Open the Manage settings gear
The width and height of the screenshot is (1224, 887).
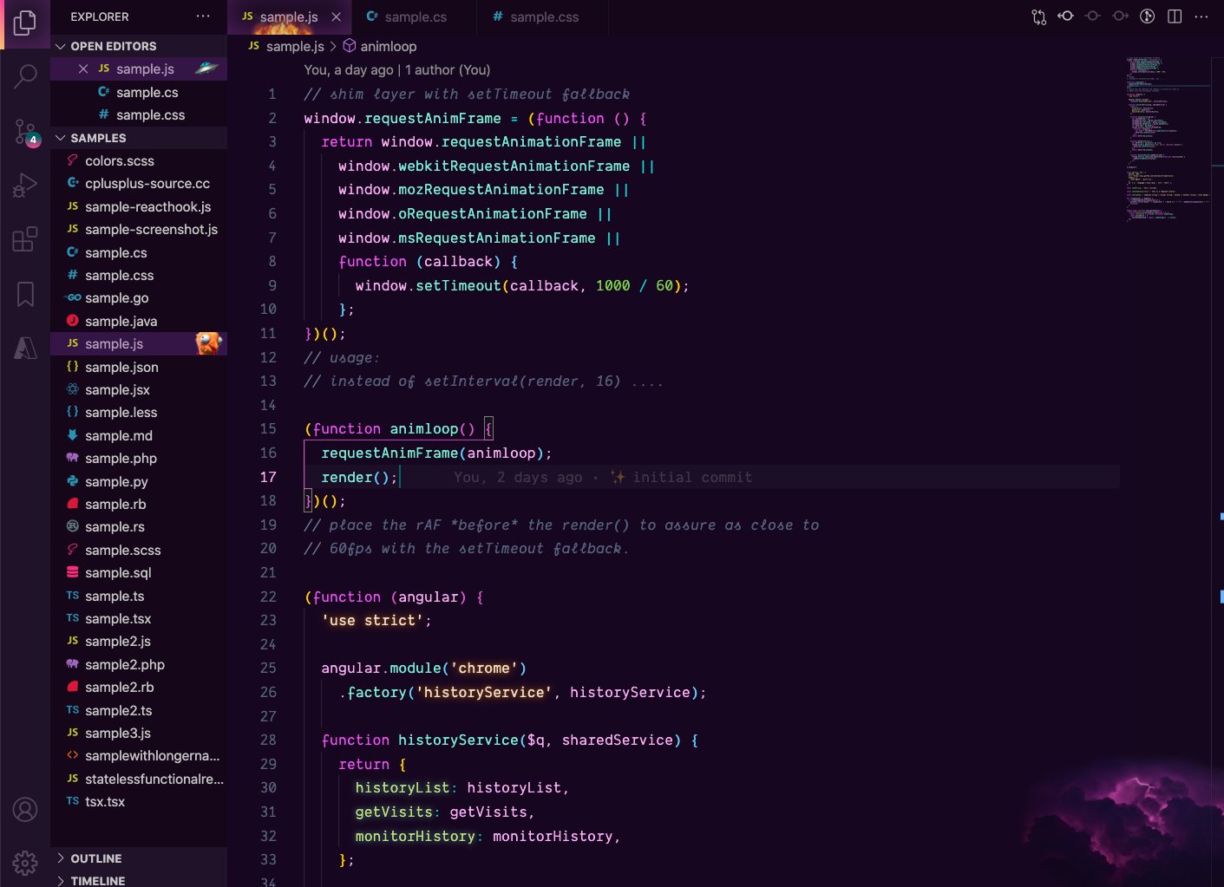click(x=25, y=863)
